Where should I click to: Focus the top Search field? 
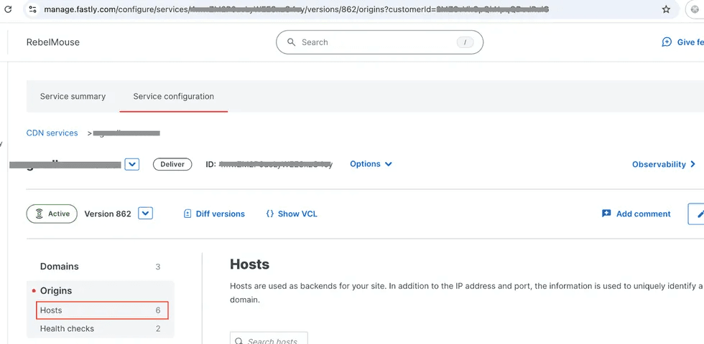(379, 42)
